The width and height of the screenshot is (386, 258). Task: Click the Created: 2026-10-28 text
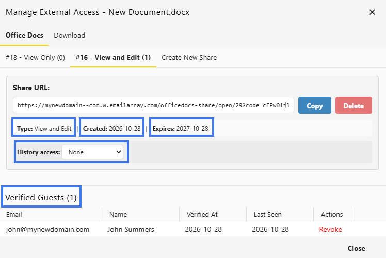coord(112,129)
